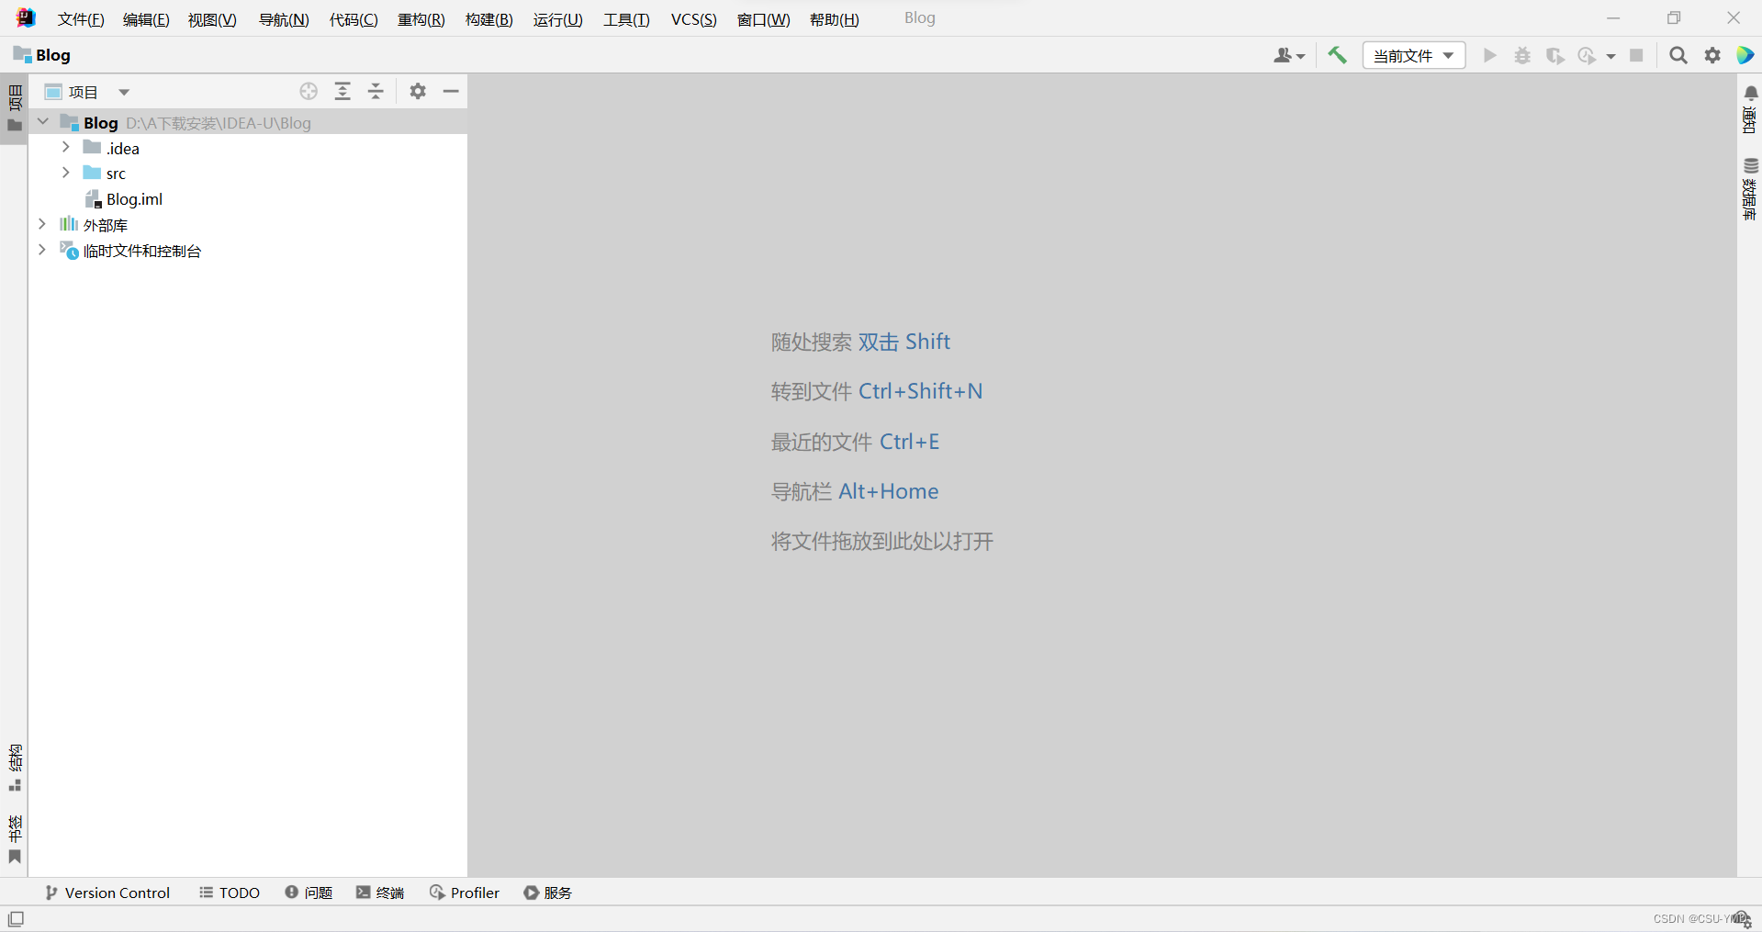The image size is (1762, 932).
Task: Open the 帮助(H) menu
Action: [x=835, y=19]
